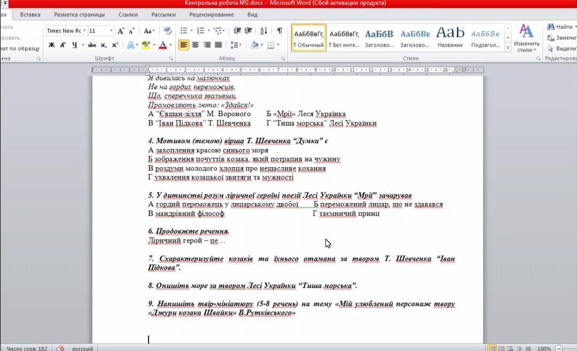Toggle align text left
Image resolution: width=577 pixels, height=351 pixels.
(183, 45)
